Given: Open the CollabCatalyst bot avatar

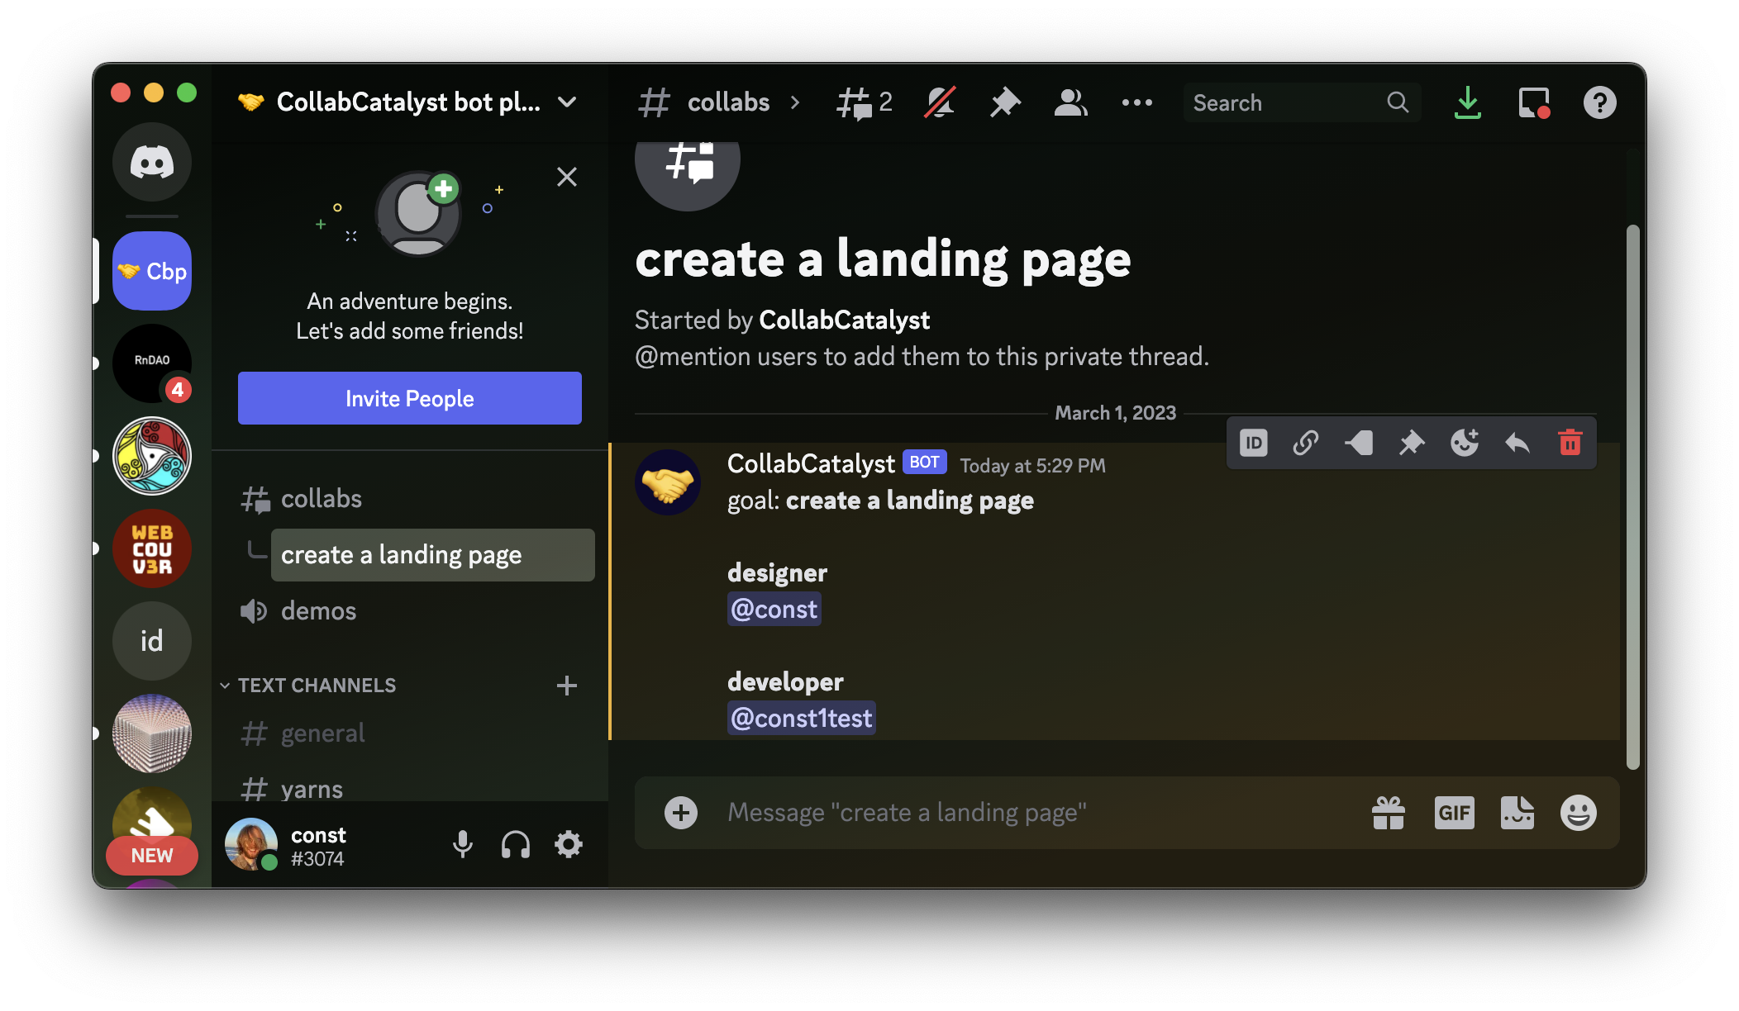Looking at the screenshot, I should [668, 482].
